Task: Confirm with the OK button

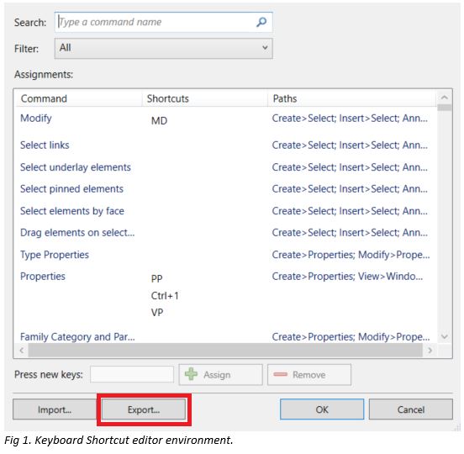Action: (x=322, y=409)
